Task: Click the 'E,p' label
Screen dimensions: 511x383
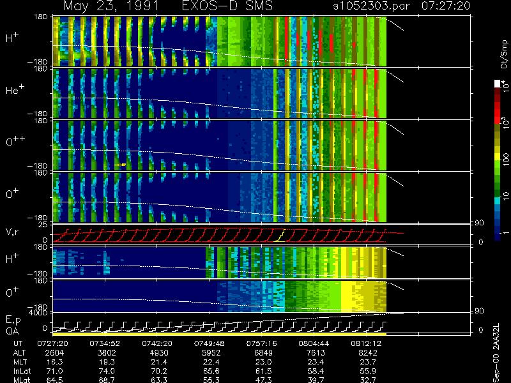Action: (13, 320)
